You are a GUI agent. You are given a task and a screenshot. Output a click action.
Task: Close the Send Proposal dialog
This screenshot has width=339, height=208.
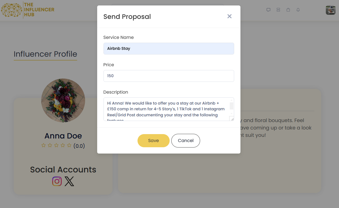click(x=229, y=16)
